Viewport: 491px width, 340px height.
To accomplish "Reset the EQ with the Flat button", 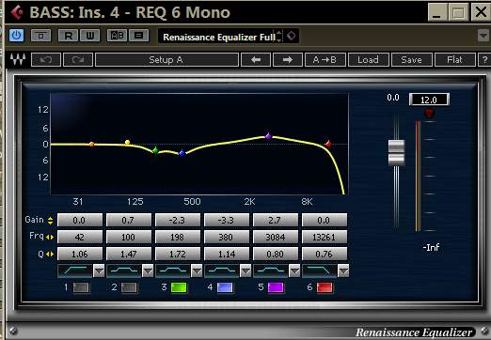I will click(x=455, y=59).
